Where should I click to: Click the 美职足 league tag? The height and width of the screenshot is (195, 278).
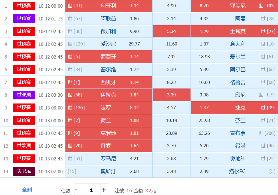click(x=24, y=171)
